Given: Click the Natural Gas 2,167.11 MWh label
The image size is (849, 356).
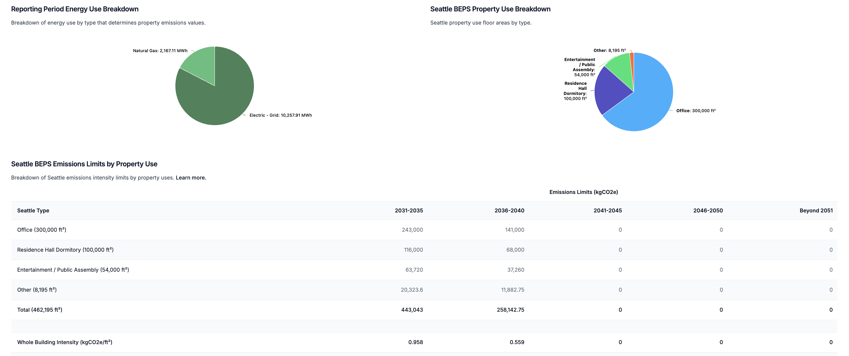Looking at the screenshot, I should click(x=160, y=51).
